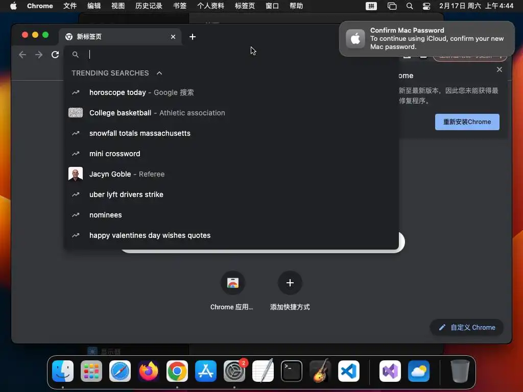Open App Store from the Dock
The image size is (523, 392).
point(206,371)
